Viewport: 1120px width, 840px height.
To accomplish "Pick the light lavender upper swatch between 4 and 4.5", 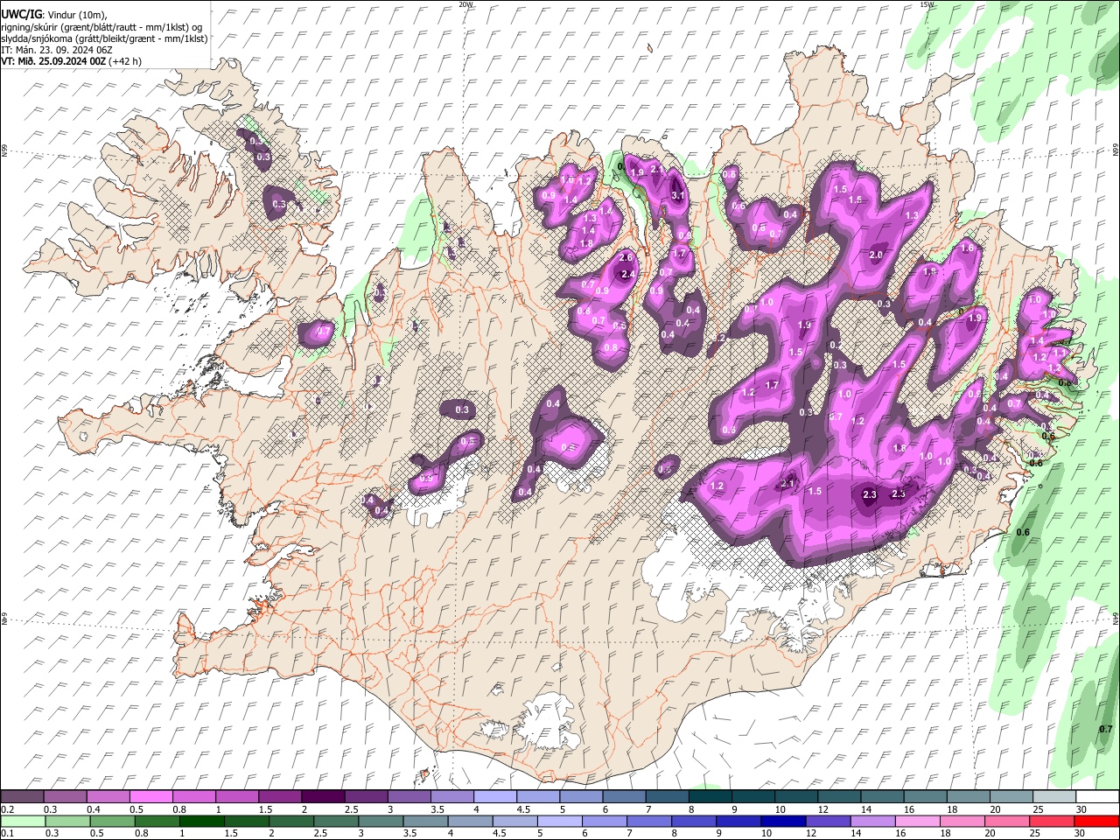I will [x=495, y=797].
